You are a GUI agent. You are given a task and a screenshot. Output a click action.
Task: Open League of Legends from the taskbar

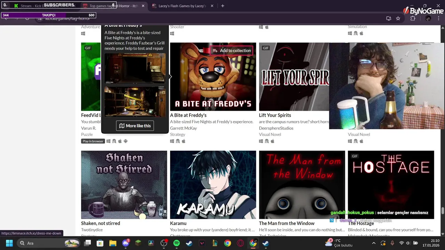[x=215, y=243]
